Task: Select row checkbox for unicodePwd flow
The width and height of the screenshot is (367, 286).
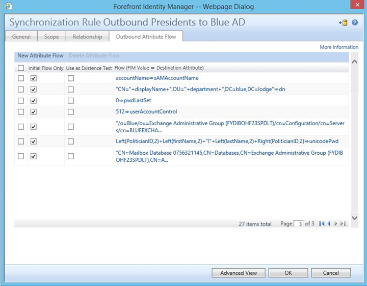Action: coord(21,141)
